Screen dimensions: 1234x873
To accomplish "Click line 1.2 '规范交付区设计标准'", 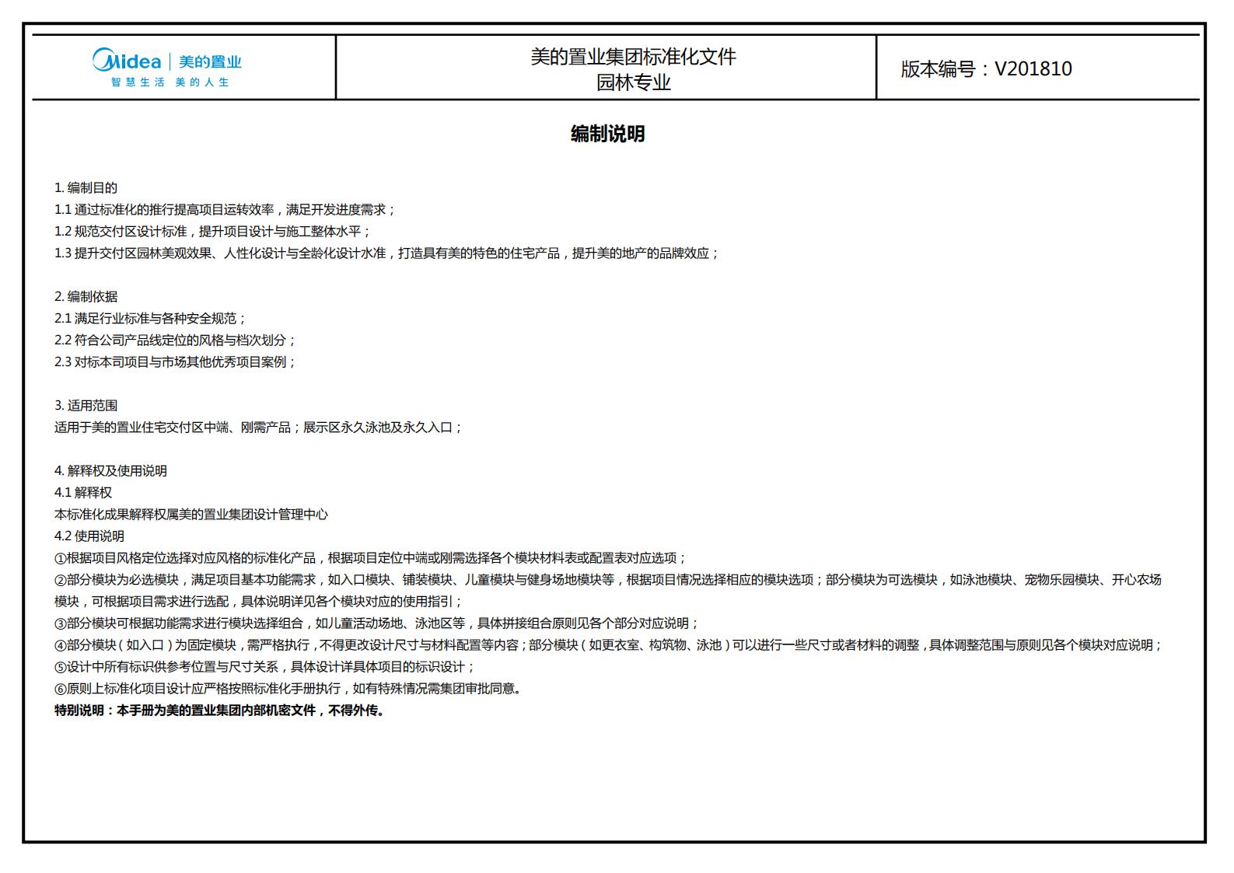I will pos(213,231).
